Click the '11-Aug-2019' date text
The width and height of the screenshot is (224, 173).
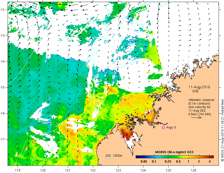pyautogui.click(x=199, y=87)
